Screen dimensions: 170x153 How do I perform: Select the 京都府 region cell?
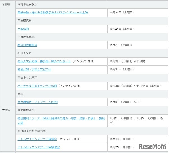8,53
